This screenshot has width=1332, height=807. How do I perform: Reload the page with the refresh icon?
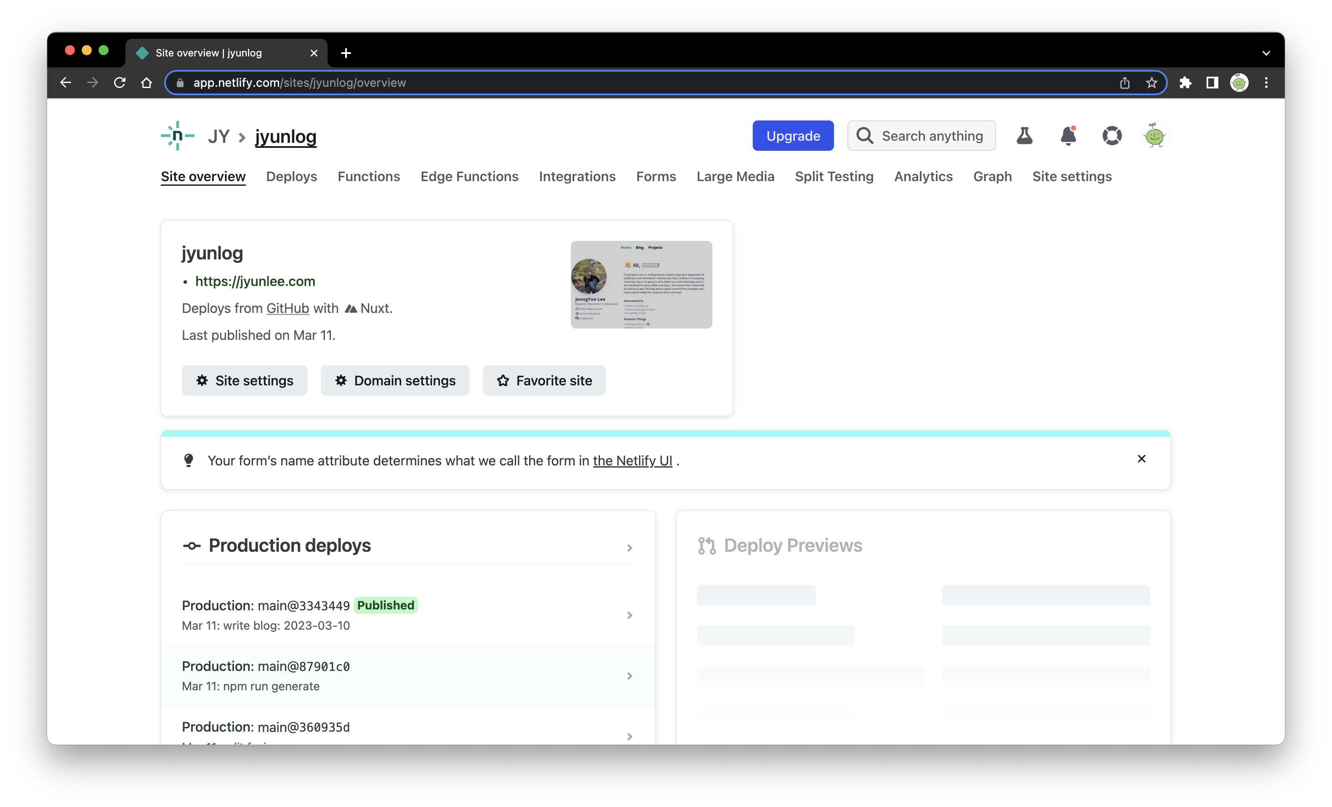[120, 83]
